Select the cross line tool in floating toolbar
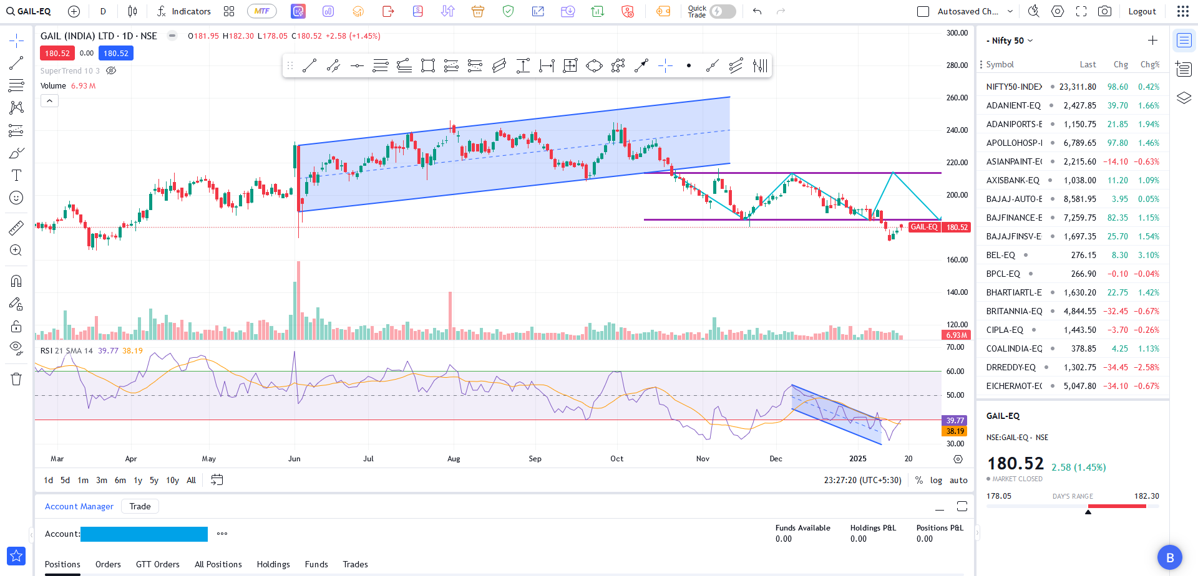The height and width of the screenshot is (576, 1198). pyautogui.click(x=665, y=65)
